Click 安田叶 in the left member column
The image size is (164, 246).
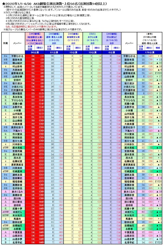[17, 80]
